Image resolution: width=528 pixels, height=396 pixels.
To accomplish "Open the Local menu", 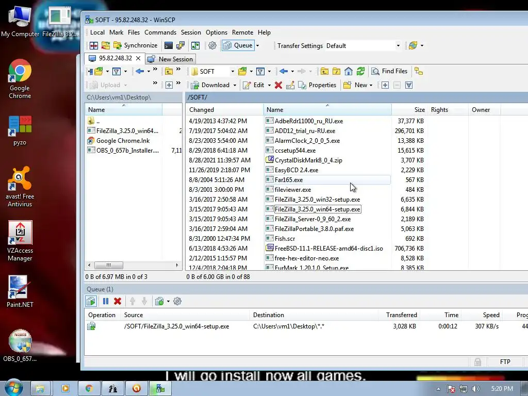I will coord(97,32).
